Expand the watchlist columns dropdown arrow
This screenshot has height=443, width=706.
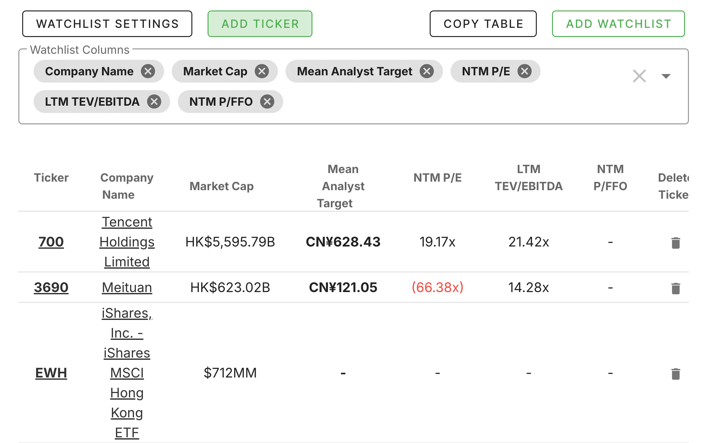click(666, 76)
